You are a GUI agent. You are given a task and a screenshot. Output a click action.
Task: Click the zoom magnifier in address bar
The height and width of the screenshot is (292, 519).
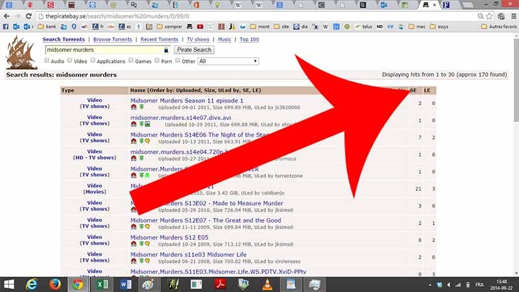tap(481, 16)
